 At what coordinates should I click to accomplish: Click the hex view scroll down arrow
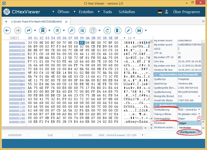[151, 125]
